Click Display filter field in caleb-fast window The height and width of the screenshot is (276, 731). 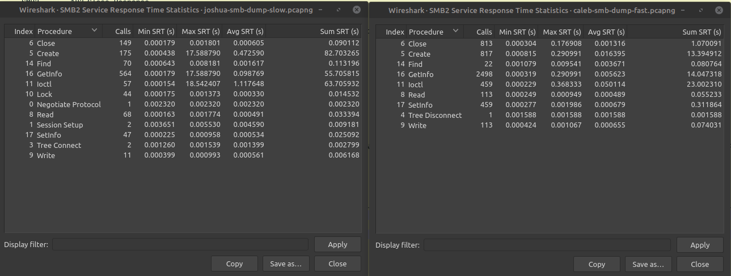click(547, 245)
